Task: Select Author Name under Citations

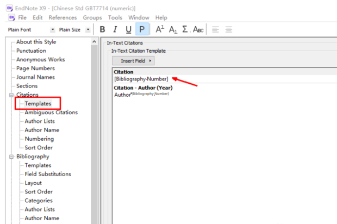Action: (x=42, y=130)
